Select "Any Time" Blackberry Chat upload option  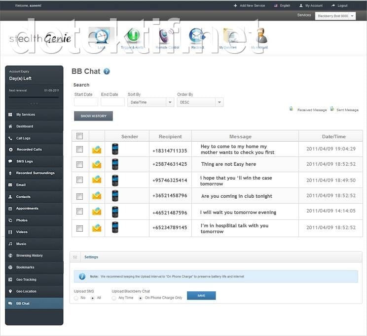pyautogui.click(x=114, y=298)
